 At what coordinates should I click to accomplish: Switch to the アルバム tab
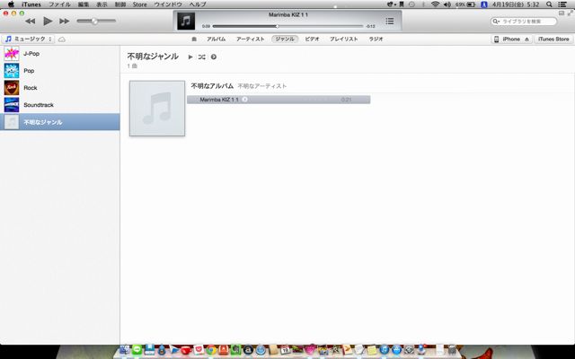tap(216, 39)
